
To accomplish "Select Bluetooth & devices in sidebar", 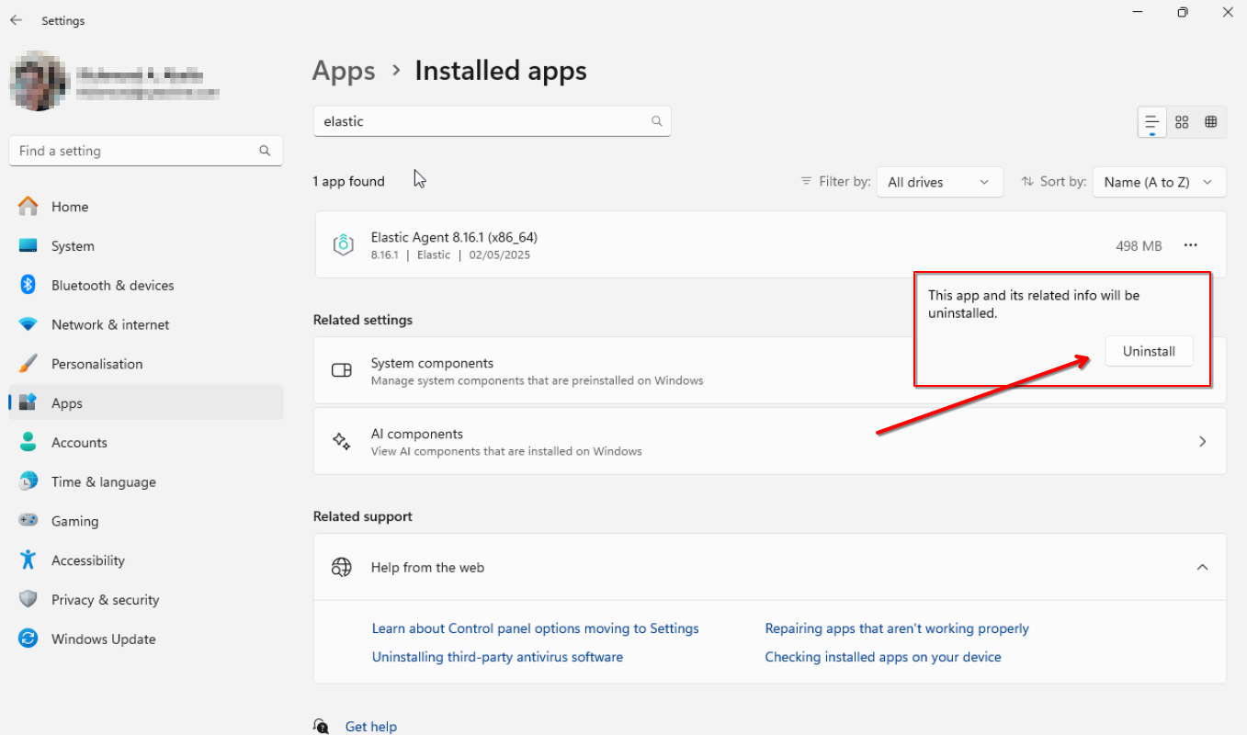I will tap(112, 285).
